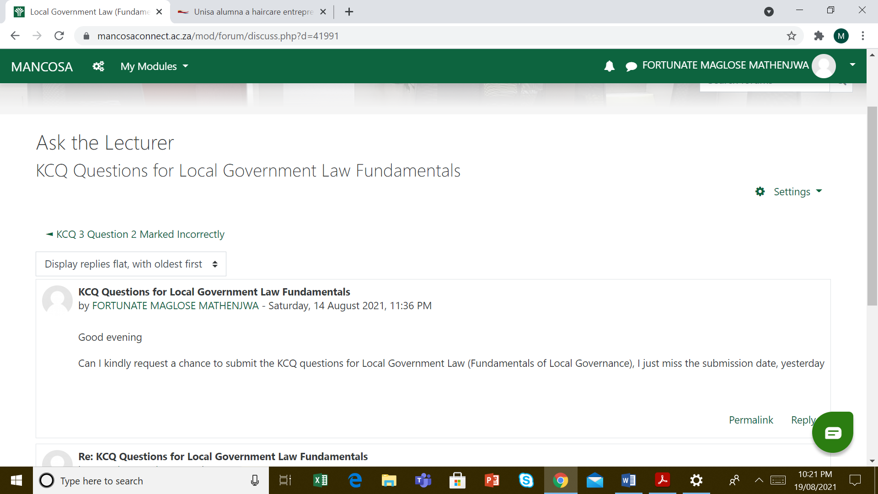The height and width of the screenshot is (494, 878).
Task: Expand the user menu arrow beside avatar
Action: tap(852, 64)
